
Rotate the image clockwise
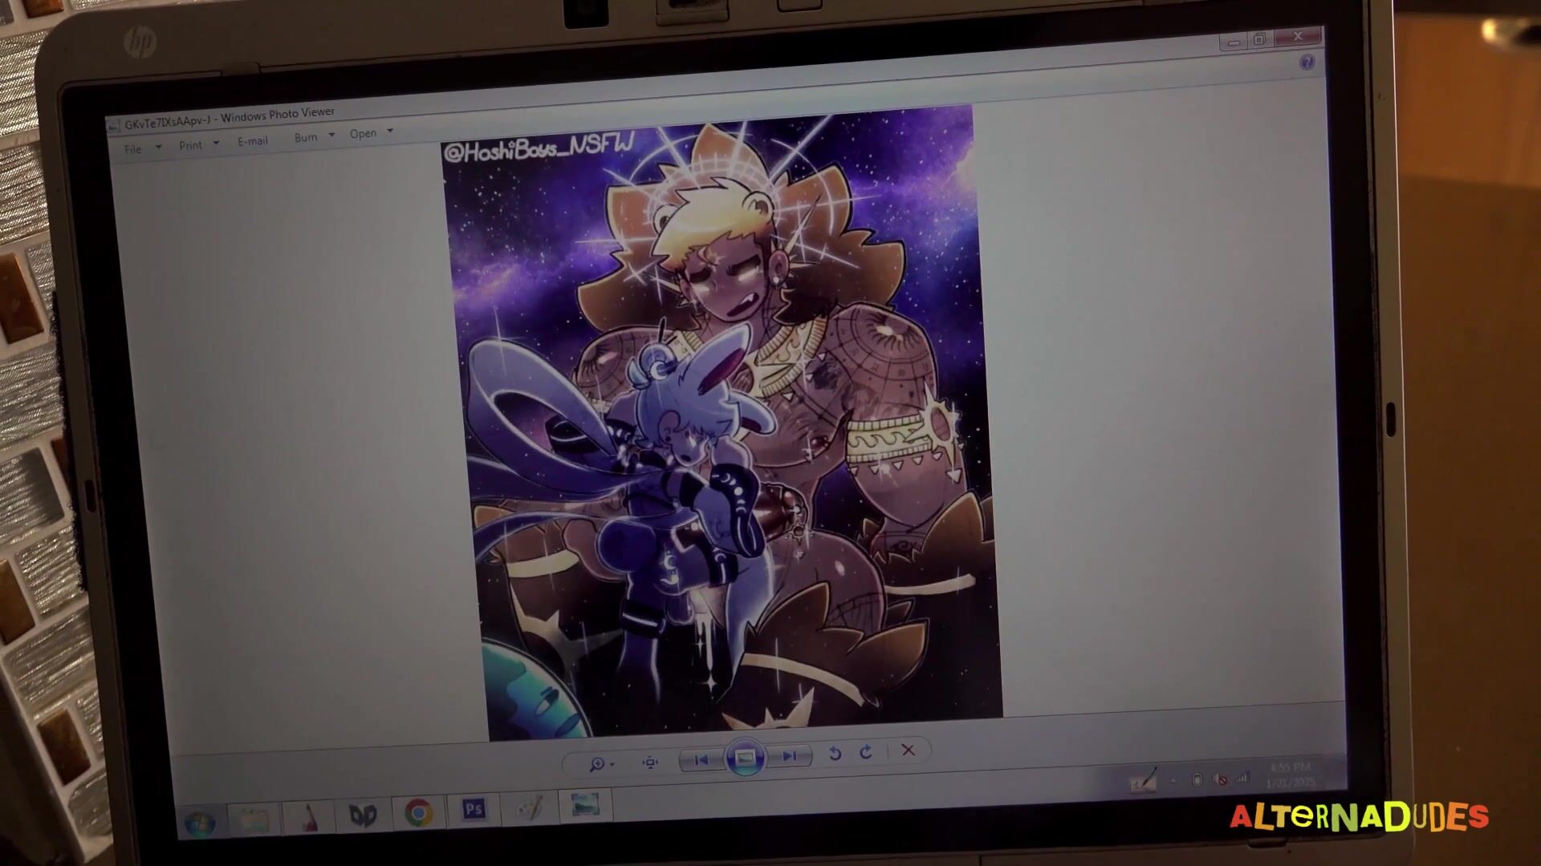[x=866, y=752]
